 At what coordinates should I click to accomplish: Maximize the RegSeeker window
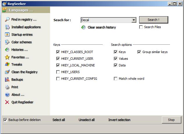point(175,4)
